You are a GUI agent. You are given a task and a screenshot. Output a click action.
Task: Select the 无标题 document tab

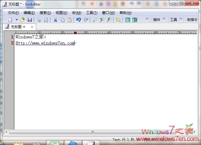(18, 27)
